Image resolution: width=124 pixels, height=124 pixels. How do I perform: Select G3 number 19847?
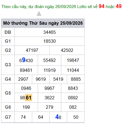tap(73, 60)
